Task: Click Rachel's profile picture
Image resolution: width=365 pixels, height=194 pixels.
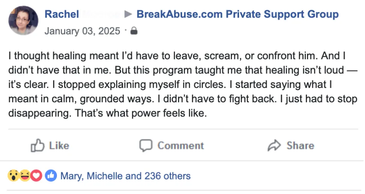Action: (23, 20)
